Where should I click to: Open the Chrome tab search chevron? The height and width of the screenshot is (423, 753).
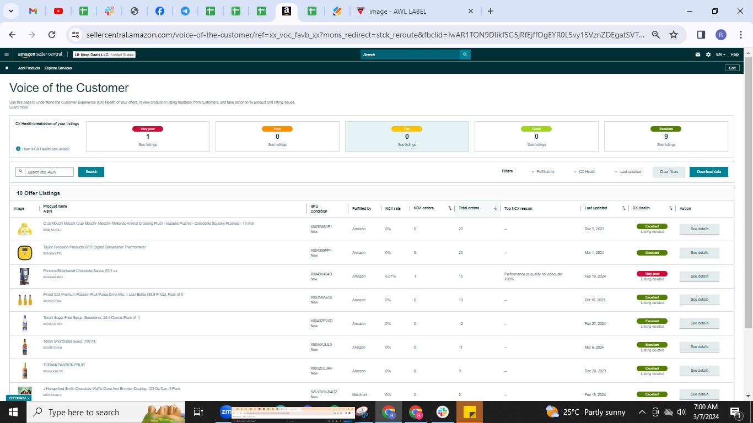point(11,11)
